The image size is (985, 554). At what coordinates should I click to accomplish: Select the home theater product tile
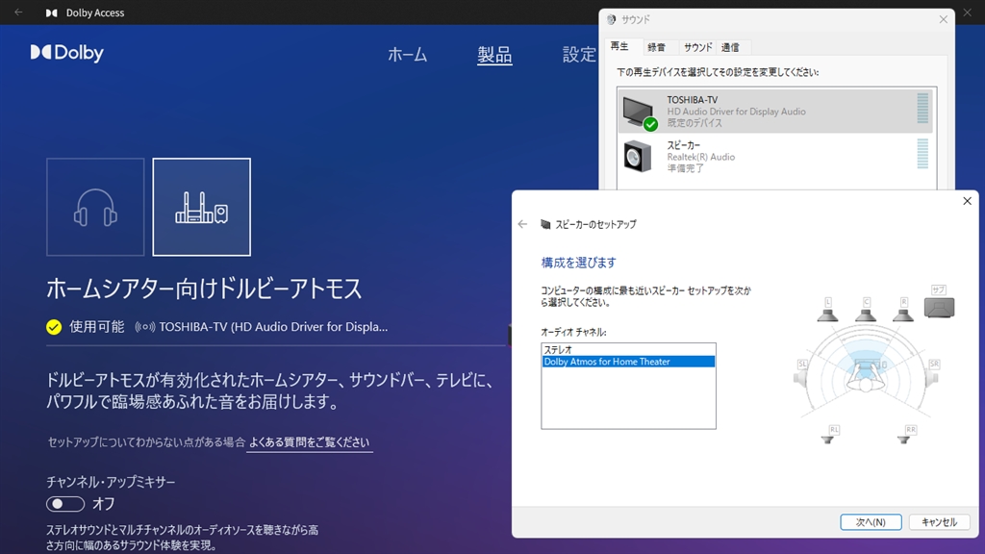[202, 207]
